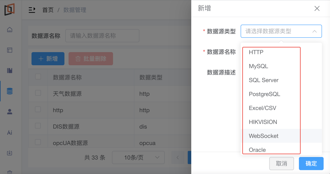Choose WebSocket from the type list

281,136
